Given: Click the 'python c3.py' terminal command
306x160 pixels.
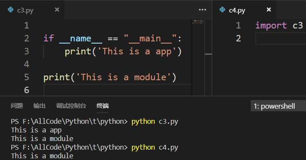Looking at the screenshot, I should pos(155,122).
